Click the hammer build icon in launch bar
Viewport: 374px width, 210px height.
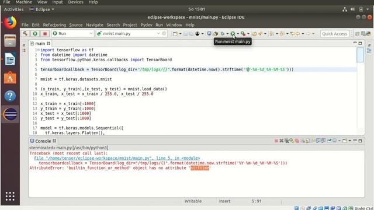(25, 33)
